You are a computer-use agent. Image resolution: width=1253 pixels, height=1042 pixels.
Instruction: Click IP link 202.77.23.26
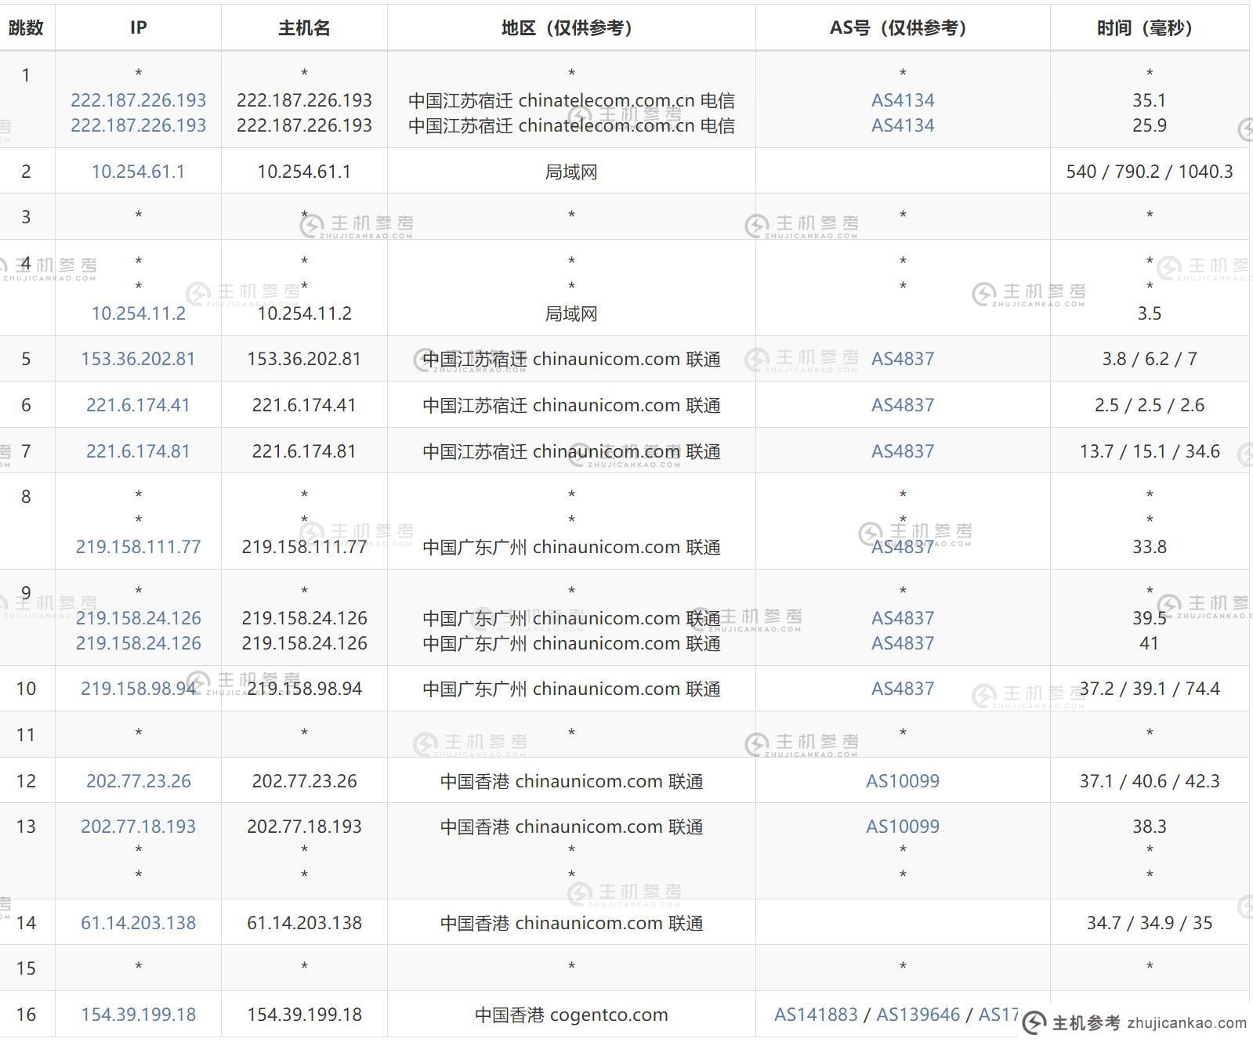point(138,781)
